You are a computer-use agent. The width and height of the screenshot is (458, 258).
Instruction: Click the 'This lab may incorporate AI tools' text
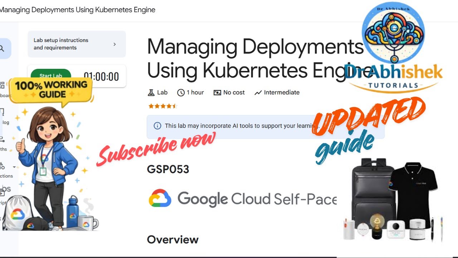pyautogui.click(x=242, y=126)
